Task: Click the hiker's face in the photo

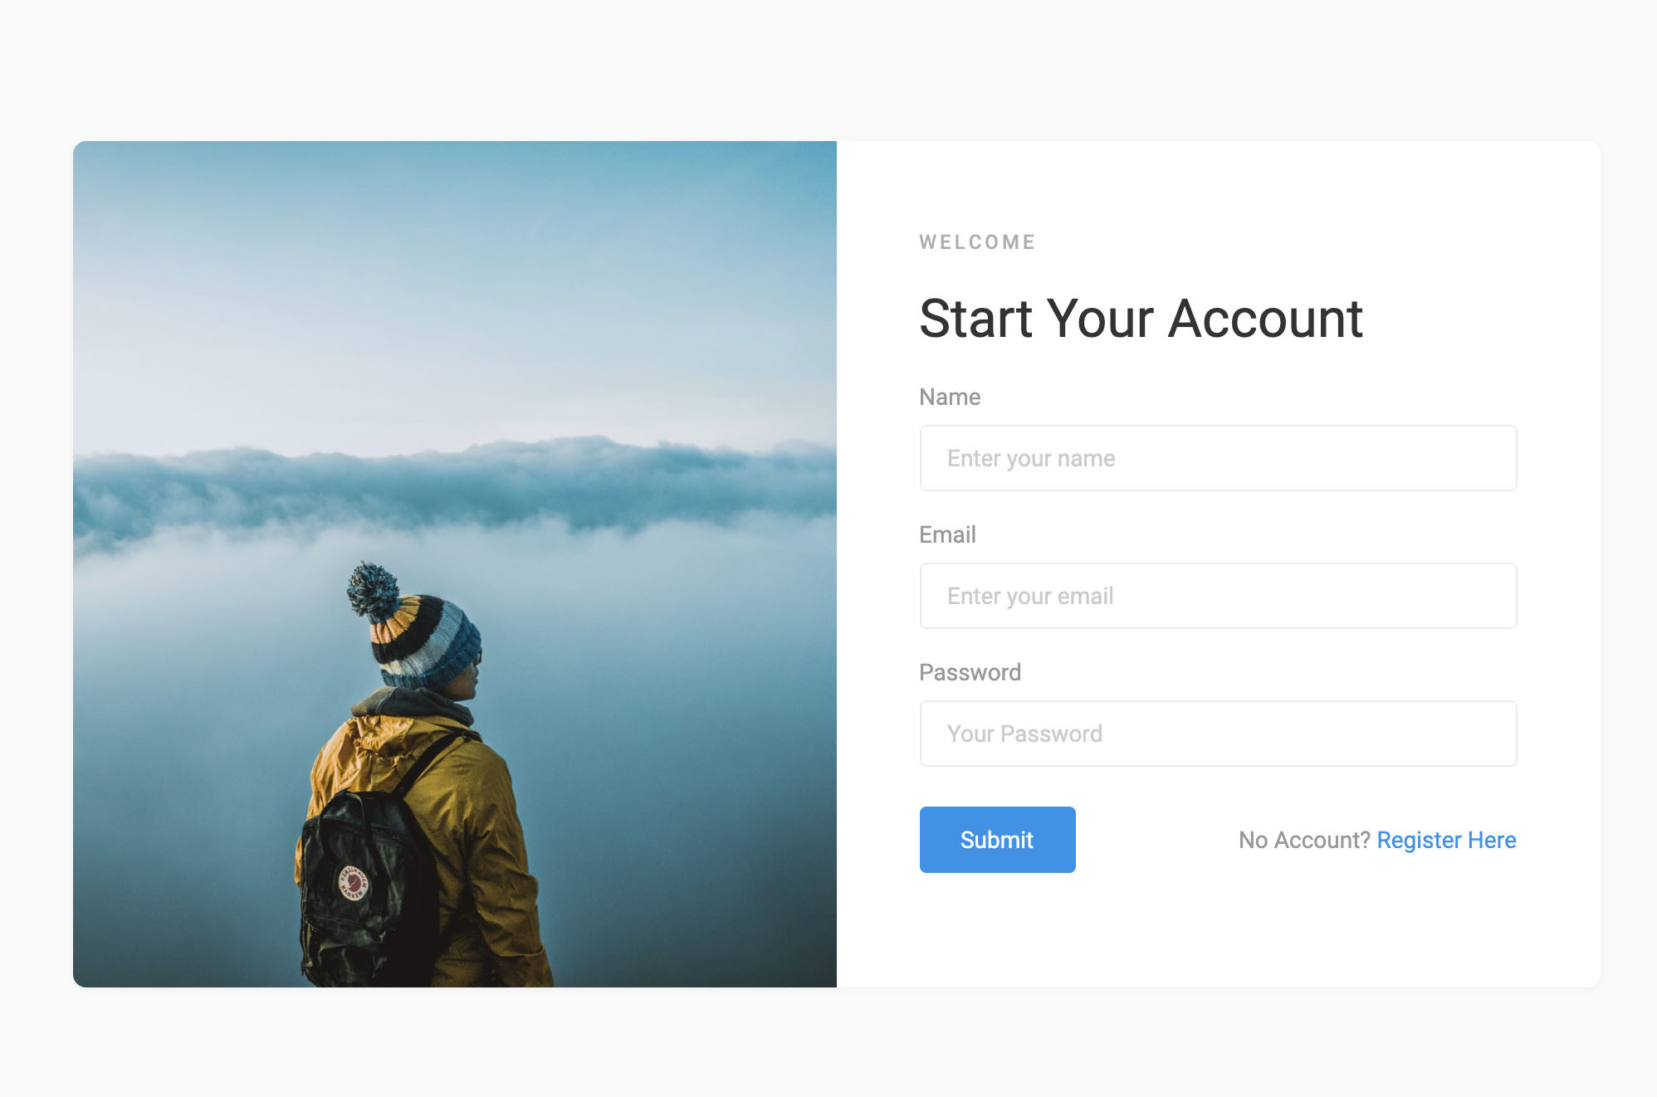Action: click(x=469, y=676)
